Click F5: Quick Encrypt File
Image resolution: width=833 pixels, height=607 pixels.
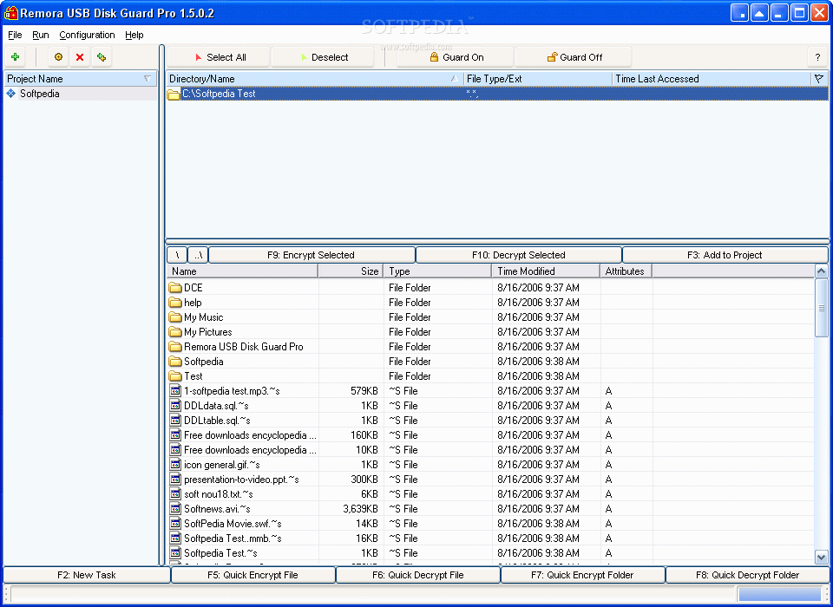pos(253,575)
